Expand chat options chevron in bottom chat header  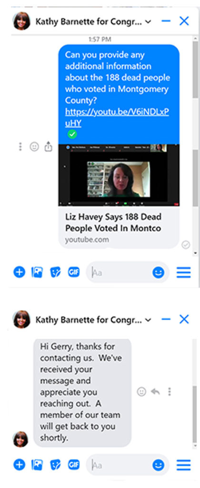point(149,320)
